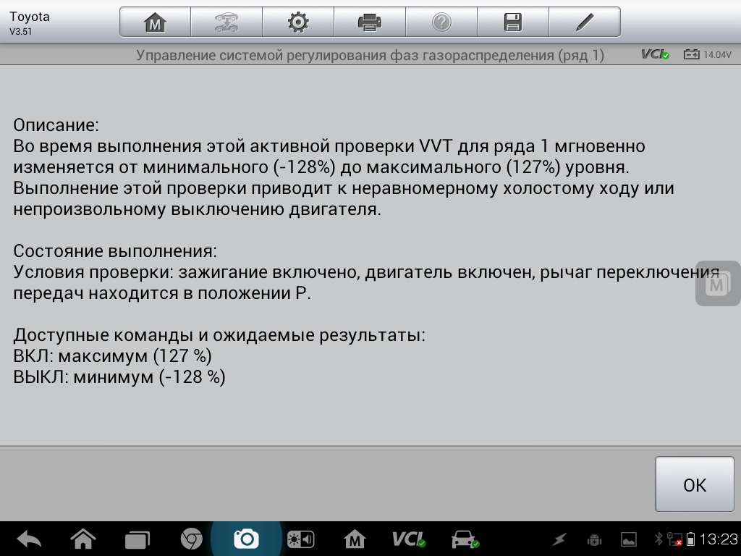The width and height of the screenshot is (741, 556).
Task: Show recent apps in the navigation bar
Action: click(x=137, y=539)
